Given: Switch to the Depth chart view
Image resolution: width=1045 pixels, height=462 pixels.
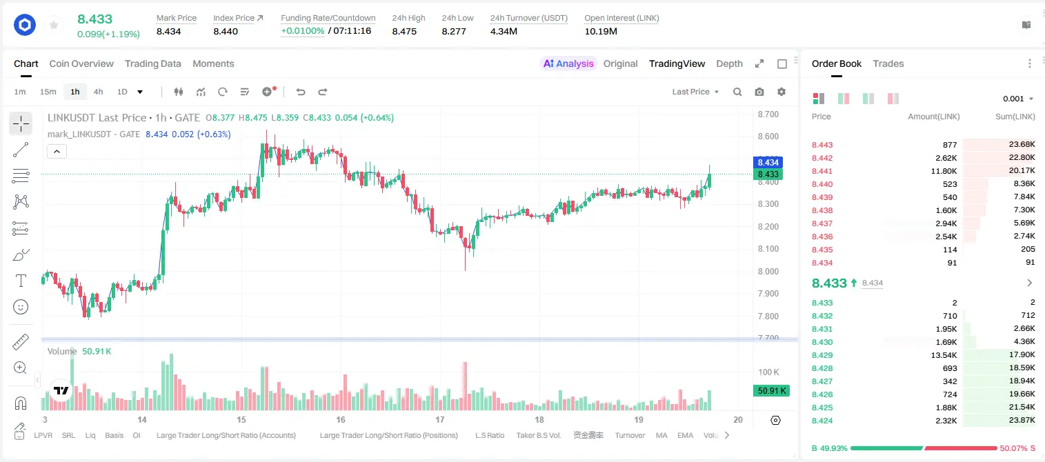Looking at the screenshot, I should click(729, 63).
